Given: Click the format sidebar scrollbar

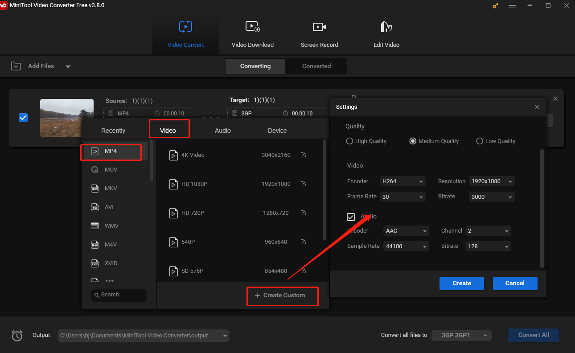Looking at the screenshot, I should click(152, 160).
